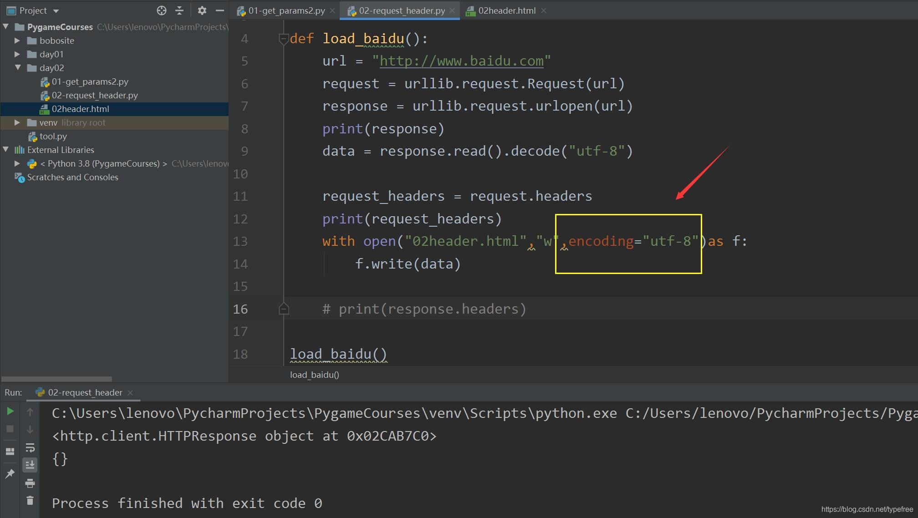Restore layout in the Run panel
This screenshot has height=518, width=918.
coord(10,451)
